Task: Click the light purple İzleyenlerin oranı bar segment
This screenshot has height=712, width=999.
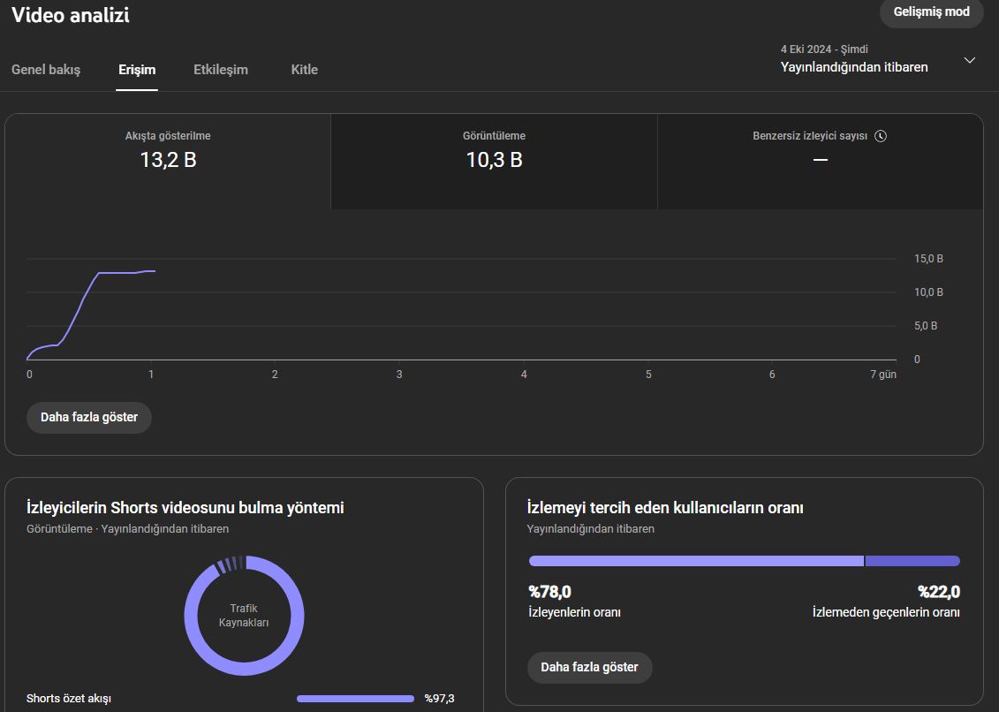Action: click(x=696, y=561)
